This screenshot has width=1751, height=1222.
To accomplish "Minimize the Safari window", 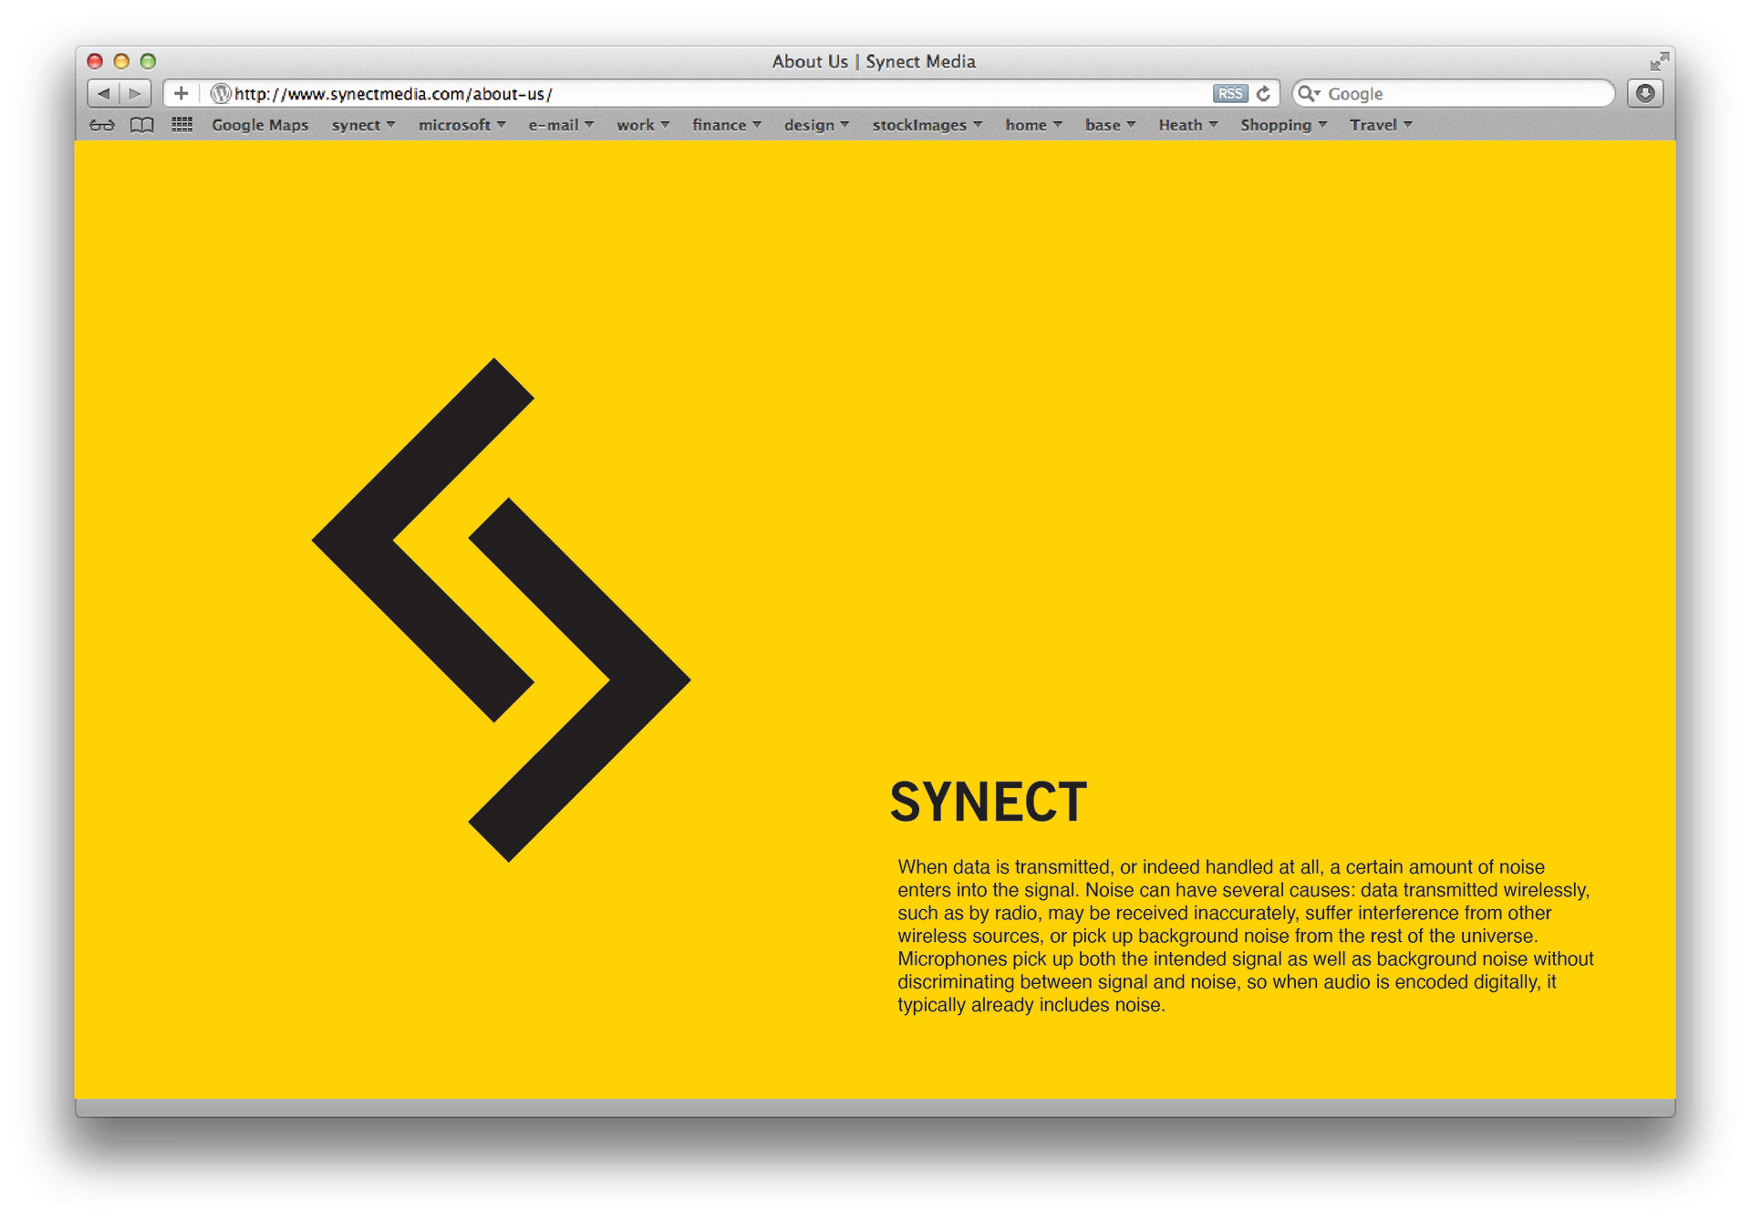I will (x=121, y=61).
